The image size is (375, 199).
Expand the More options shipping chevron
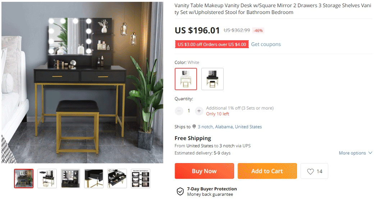370,153
